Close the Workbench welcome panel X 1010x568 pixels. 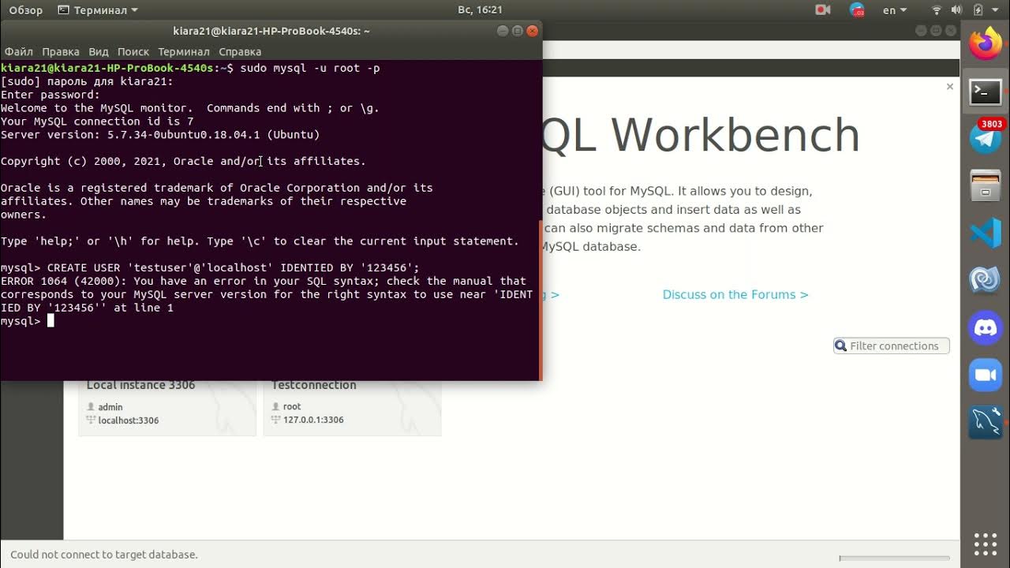[x=950, y=87]
